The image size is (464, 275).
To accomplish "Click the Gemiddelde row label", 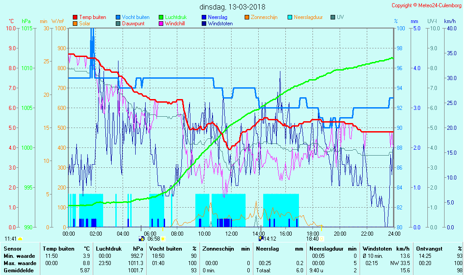I will (x=18, y=270).
